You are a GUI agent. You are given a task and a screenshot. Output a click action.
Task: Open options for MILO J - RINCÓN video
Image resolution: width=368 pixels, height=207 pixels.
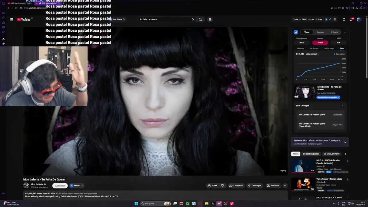[x=348, y=161]
